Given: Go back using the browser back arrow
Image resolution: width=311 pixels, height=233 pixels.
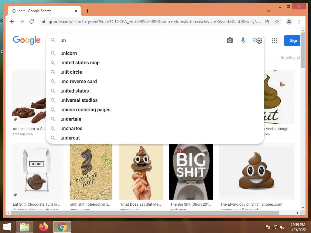Looking at the screenshot, I should pyautogui.click(x=12, y=22).
